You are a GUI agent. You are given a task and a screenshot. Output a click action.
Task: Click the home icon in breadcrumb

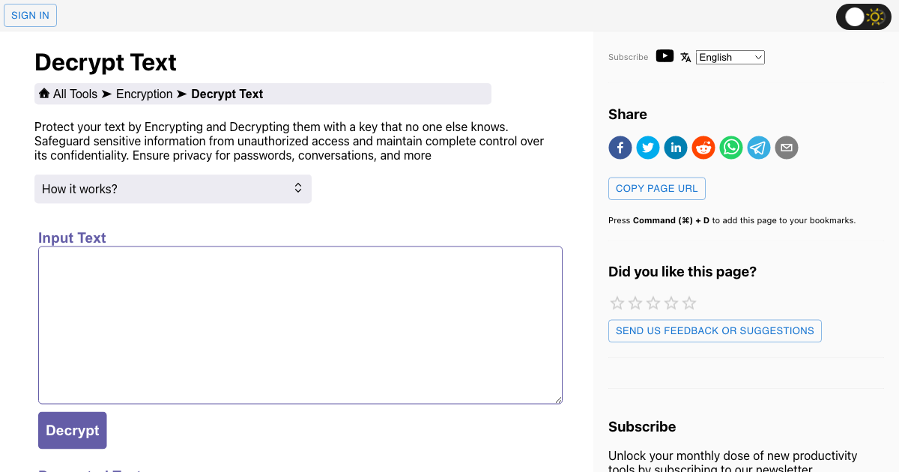(x=44, y=94)
